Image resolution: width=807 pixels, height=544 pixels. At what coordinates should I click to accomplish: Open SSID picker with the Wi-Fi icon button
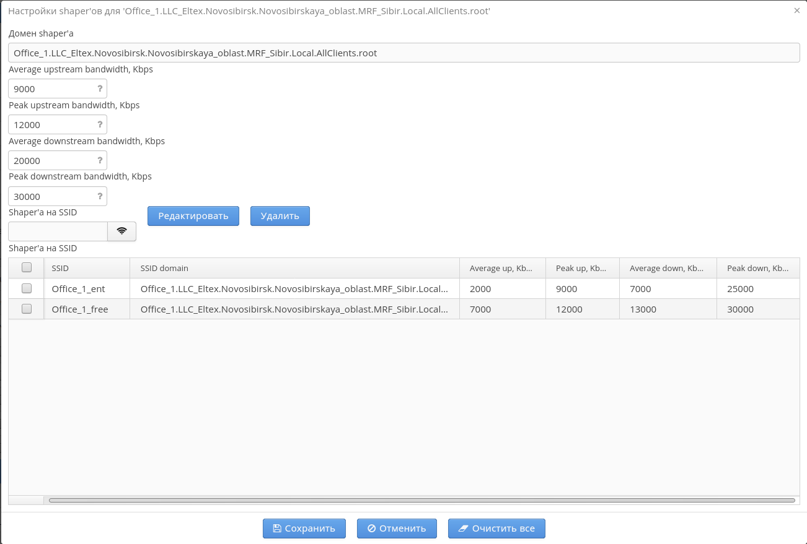coord(122,231)
